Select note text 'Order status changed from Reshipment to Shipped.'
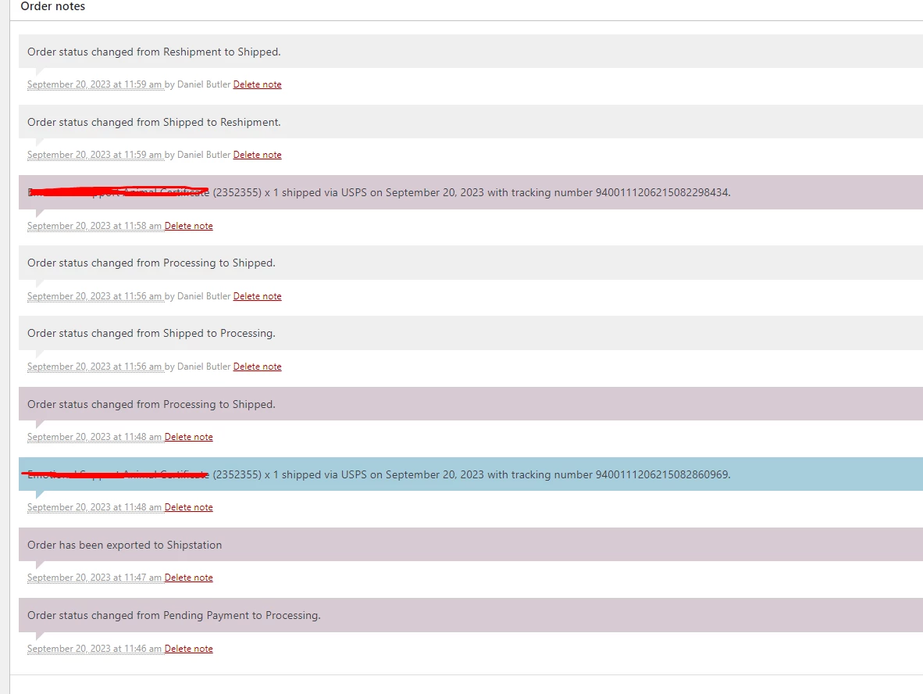 point(155,52)
